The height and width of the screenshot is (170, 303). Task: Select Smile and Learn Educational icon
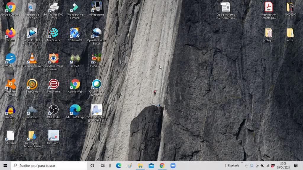[97, 113]
